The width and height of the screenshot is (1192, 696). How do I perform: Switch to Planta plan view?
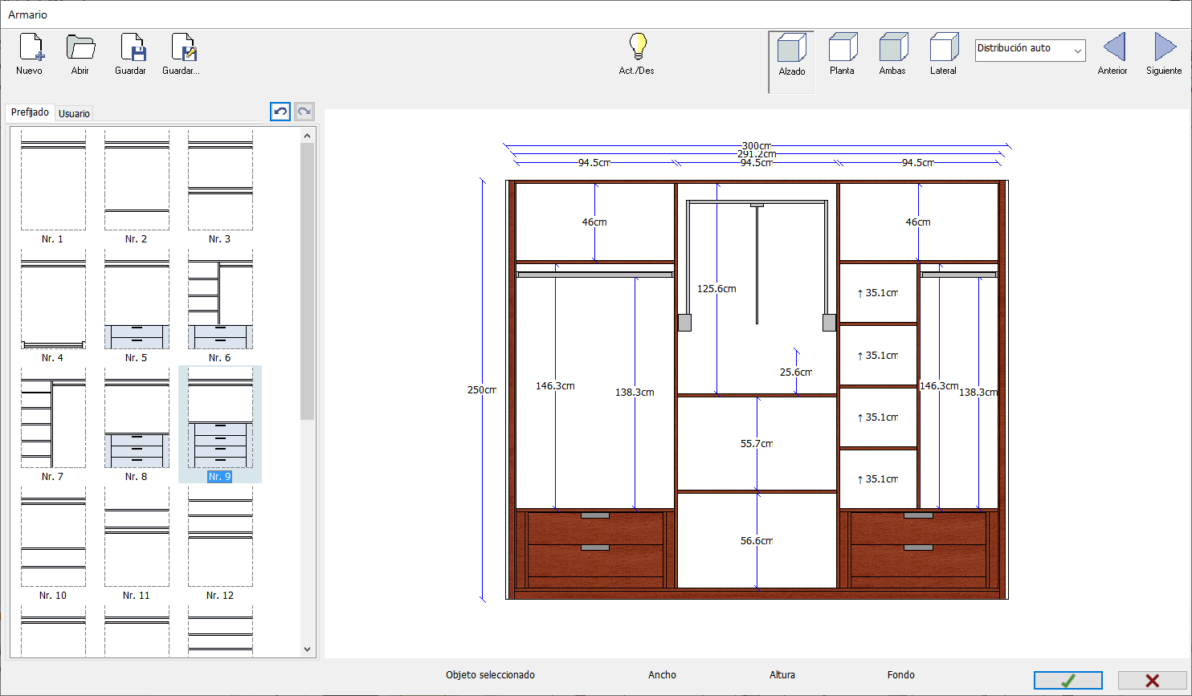[x=842, y=48]
